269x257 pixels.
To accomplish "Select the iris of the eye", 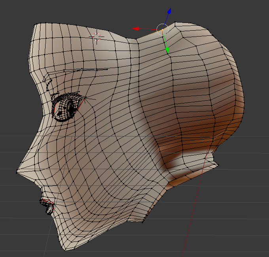I will 70,107.
